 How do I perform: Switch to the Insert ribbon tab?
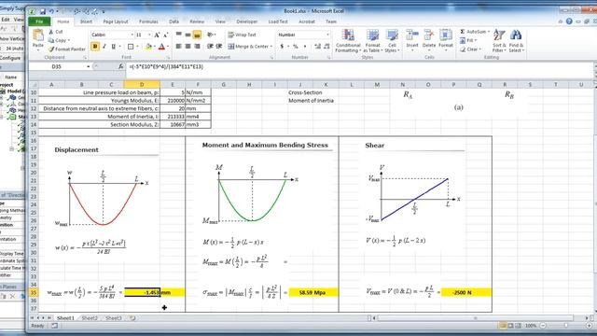point(86,21)
